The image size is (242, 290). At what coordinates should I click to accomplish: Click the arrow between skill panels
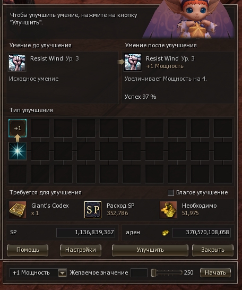coord(120,62)
